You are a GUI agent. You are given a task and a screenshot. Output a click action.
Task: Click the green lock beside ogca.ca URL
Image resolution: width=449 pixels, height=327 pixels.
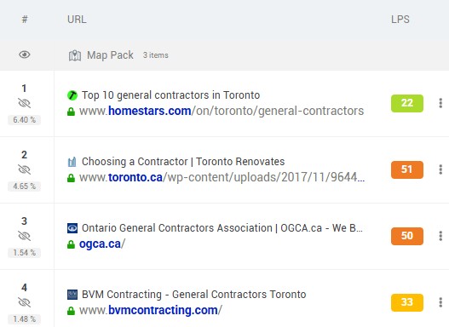(x=71, y=244)
